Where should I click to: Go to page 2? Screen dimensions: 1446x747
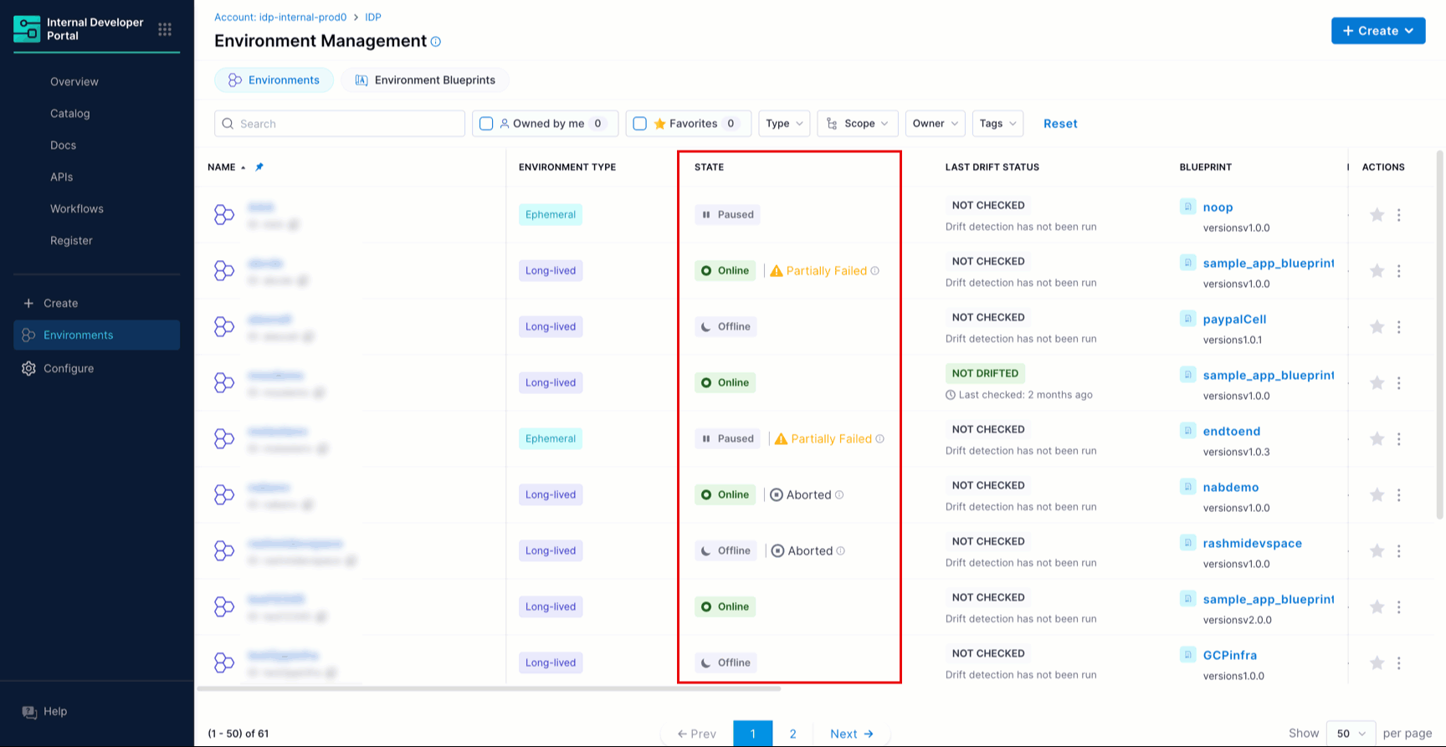793,734
